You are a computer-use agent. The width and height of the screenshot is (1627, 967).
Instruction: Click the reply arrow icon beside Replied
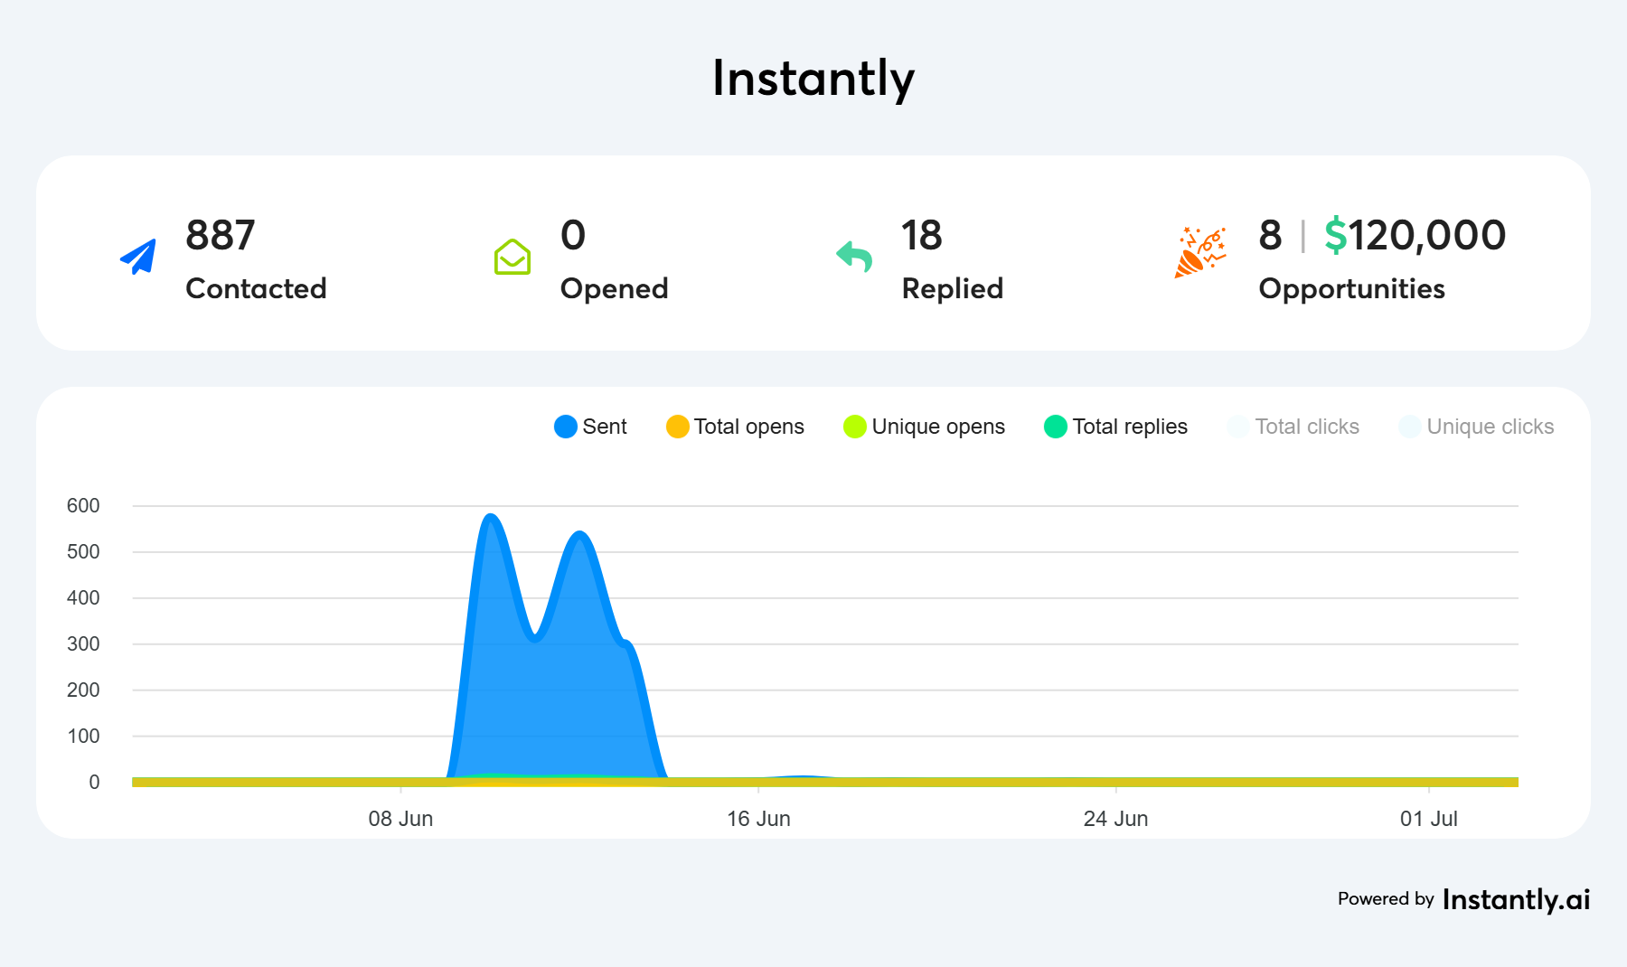coord(853,256)
